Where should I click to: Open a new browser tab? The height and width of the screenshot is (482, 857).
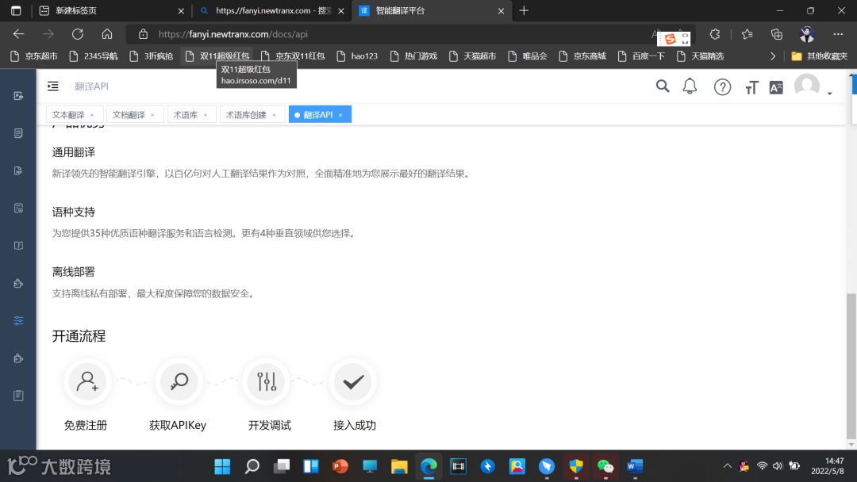[524, 10]
